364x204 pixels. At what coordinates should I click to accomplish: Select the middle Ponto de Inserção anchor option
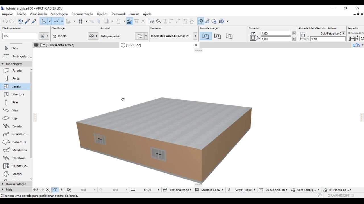point(218,36)
